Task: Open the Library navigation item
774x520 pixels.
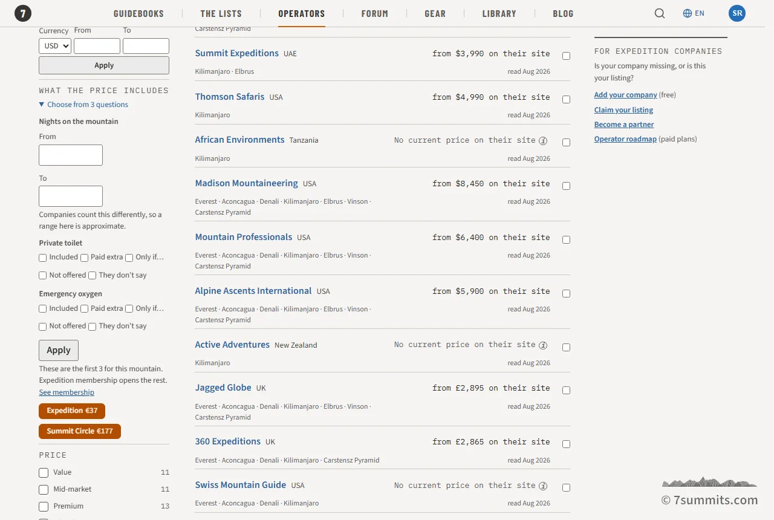Action: point(499,13)
